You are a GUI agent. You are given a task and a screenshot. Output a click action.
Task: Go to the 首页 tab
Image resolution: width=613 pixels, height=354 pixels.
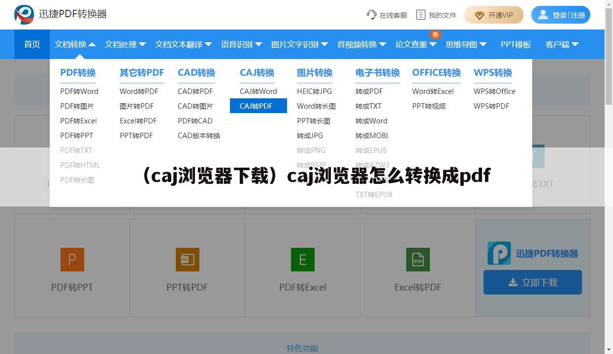[x=32, y=44]
